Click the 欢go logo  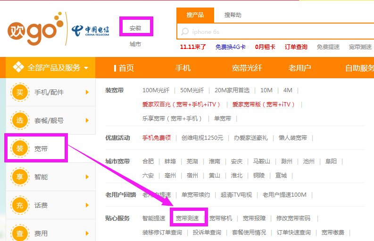click(36, 29)
